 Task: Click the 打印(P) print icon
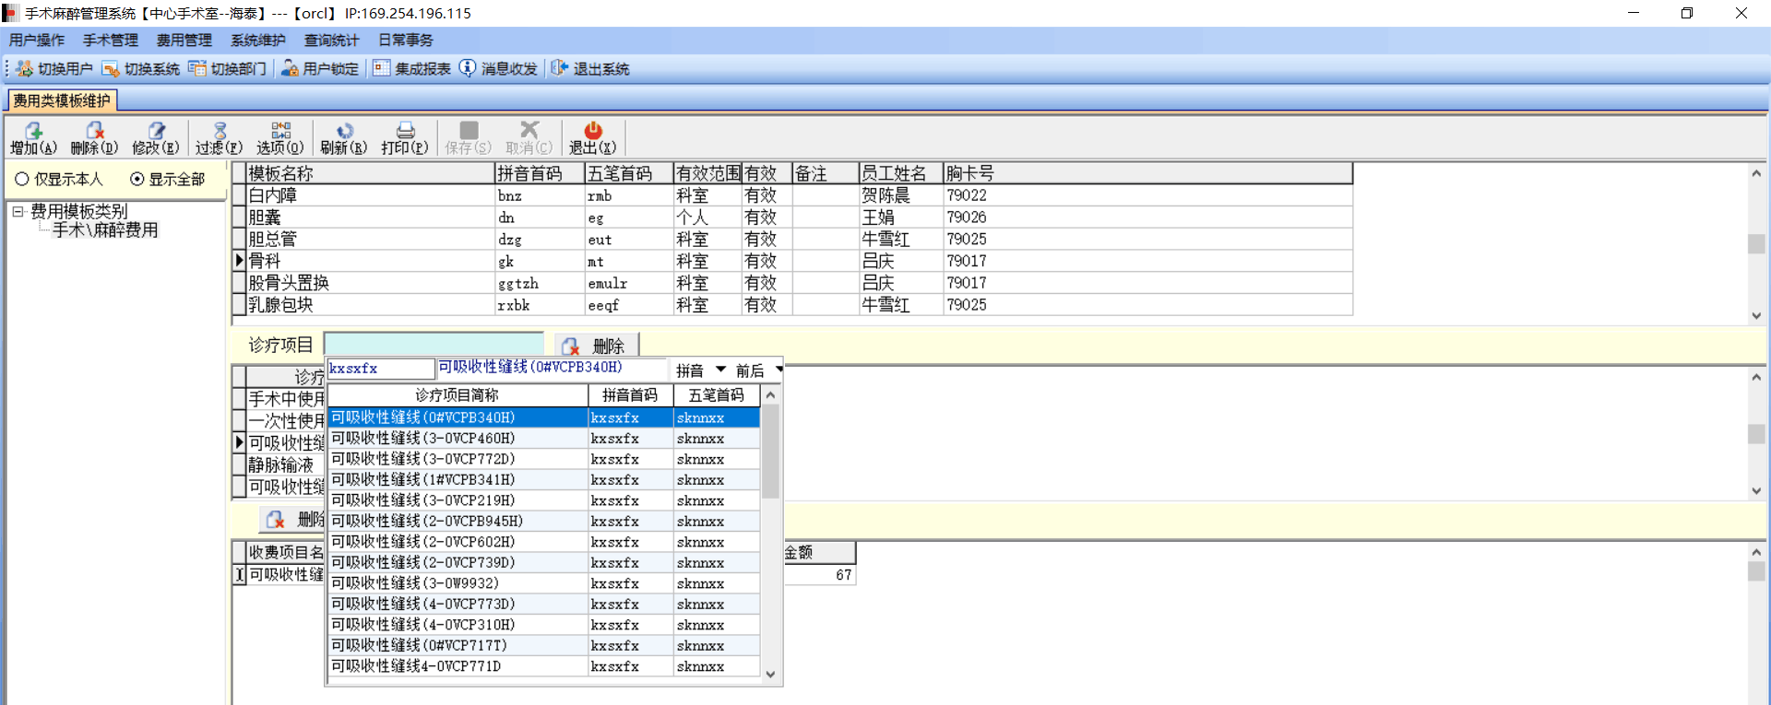coord(406,131)
